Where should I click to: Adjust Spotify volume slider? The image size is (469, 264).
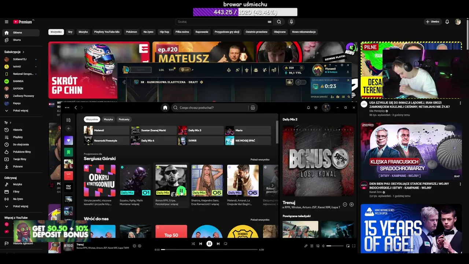pos(335,246)
